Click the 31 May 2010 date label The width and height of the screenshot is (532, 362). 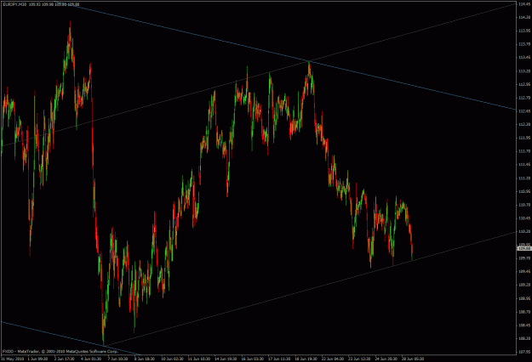pos(13,359)
